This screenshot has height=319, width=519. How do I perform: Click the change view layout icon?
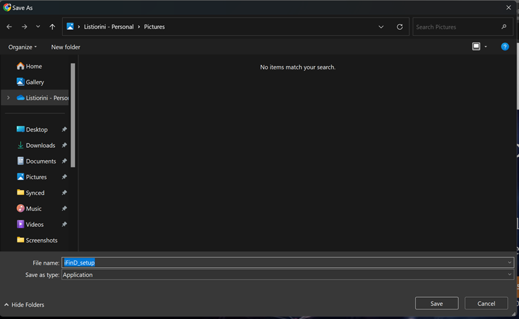click(x=476, y=47)
